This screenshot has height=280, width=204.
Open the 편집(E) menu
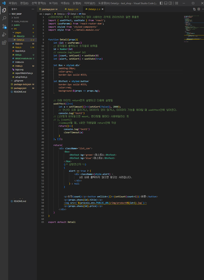tap(24, 3)
